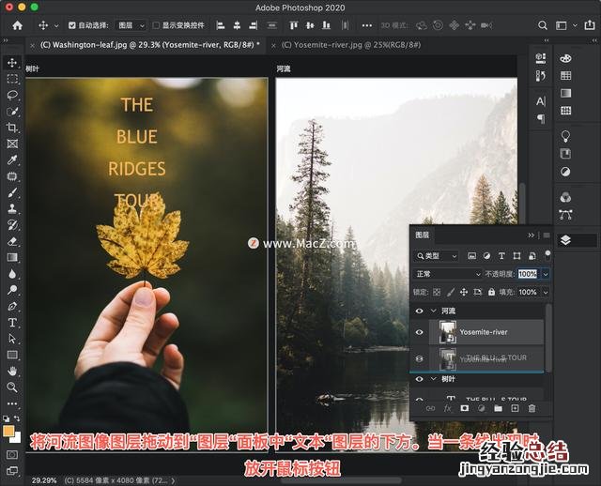Viewport: 601px width, 486px height.
Task: Click the opacity 100% value field
Action: [x=528, y=274]
